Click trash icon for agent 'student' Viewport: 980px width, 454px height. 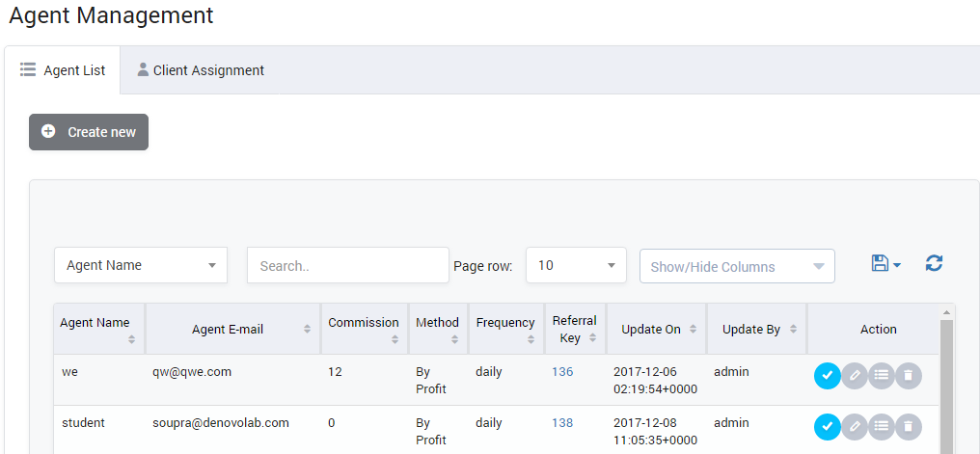point(908,427)
